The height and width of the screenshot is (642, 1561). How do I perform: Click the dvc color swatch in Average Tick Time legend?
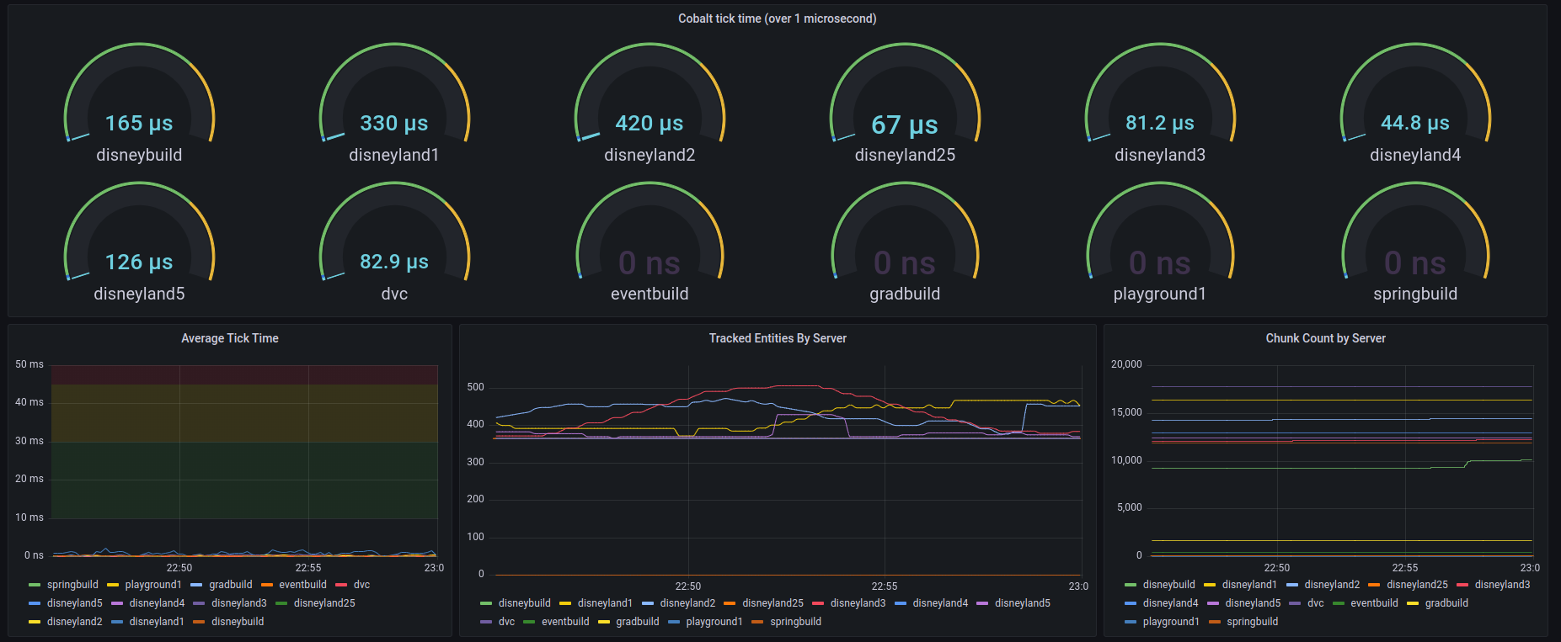[x=341, y=585]
